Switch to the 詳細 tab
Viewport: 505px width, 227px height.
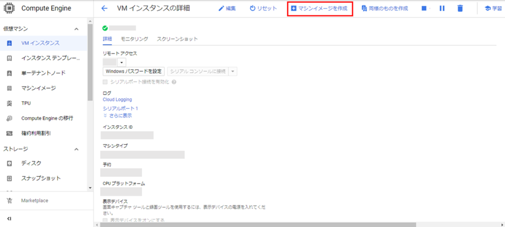tap(107, 39)
